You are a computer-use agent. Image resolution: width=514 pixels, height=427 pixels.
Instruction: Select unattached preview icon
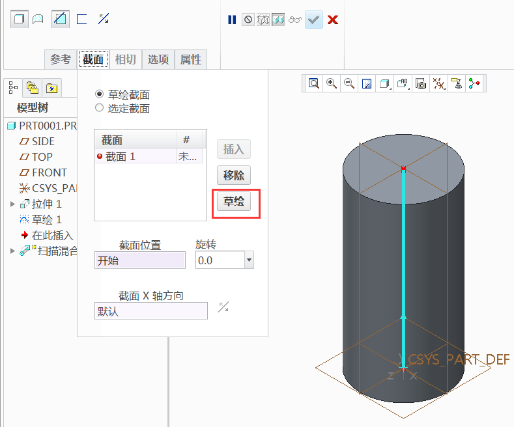[x=263, y=20]
